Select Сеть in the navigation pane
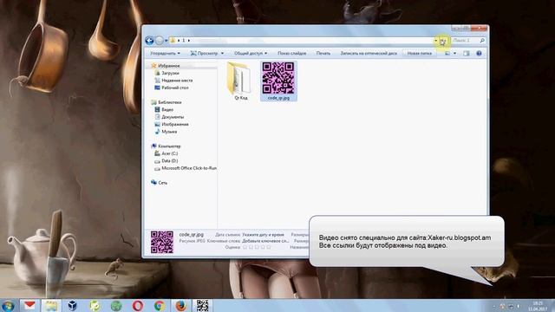 pos(162,183)
